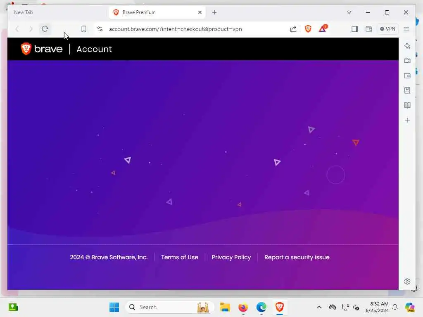Open Brave Rewards triangle icon
Image resolution: width=423 pixels, height=317 pixels.
click(323, 28)
